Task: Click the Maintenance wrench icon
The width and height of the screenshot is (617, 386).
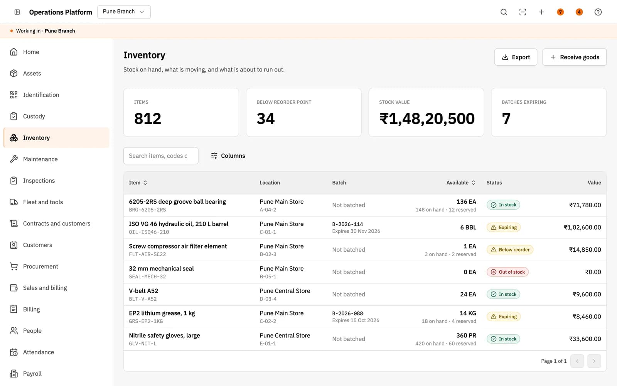Action: pyautogui.click(x=14, y=159)
